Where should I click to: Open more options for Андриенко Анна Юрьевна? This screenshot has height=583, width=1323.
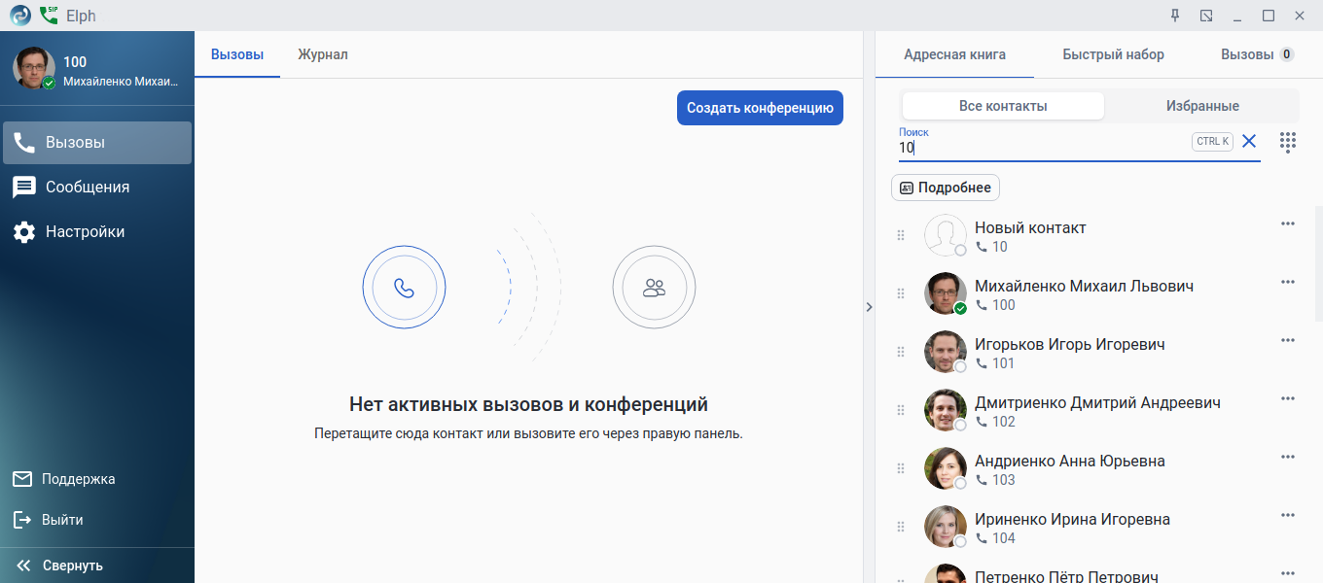[x=1288, y=457]
